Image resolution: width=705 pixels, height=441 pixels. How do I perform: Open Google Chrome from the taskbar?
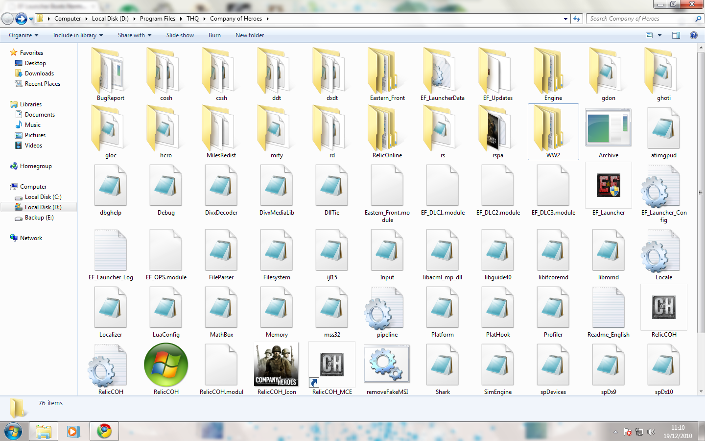coord(104,431)
